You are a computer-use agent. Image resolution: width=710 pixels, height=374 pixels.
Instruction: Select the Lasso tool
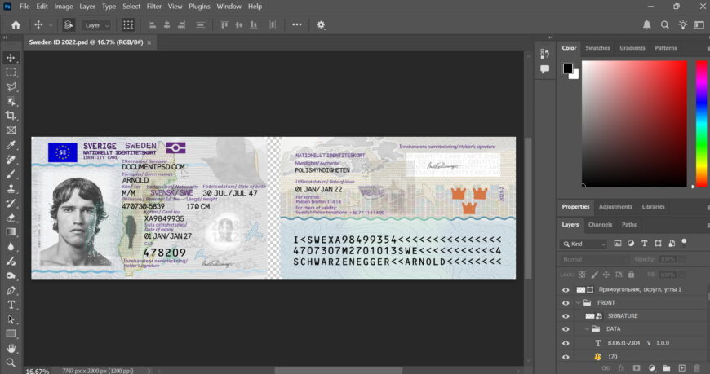(11, 87)
